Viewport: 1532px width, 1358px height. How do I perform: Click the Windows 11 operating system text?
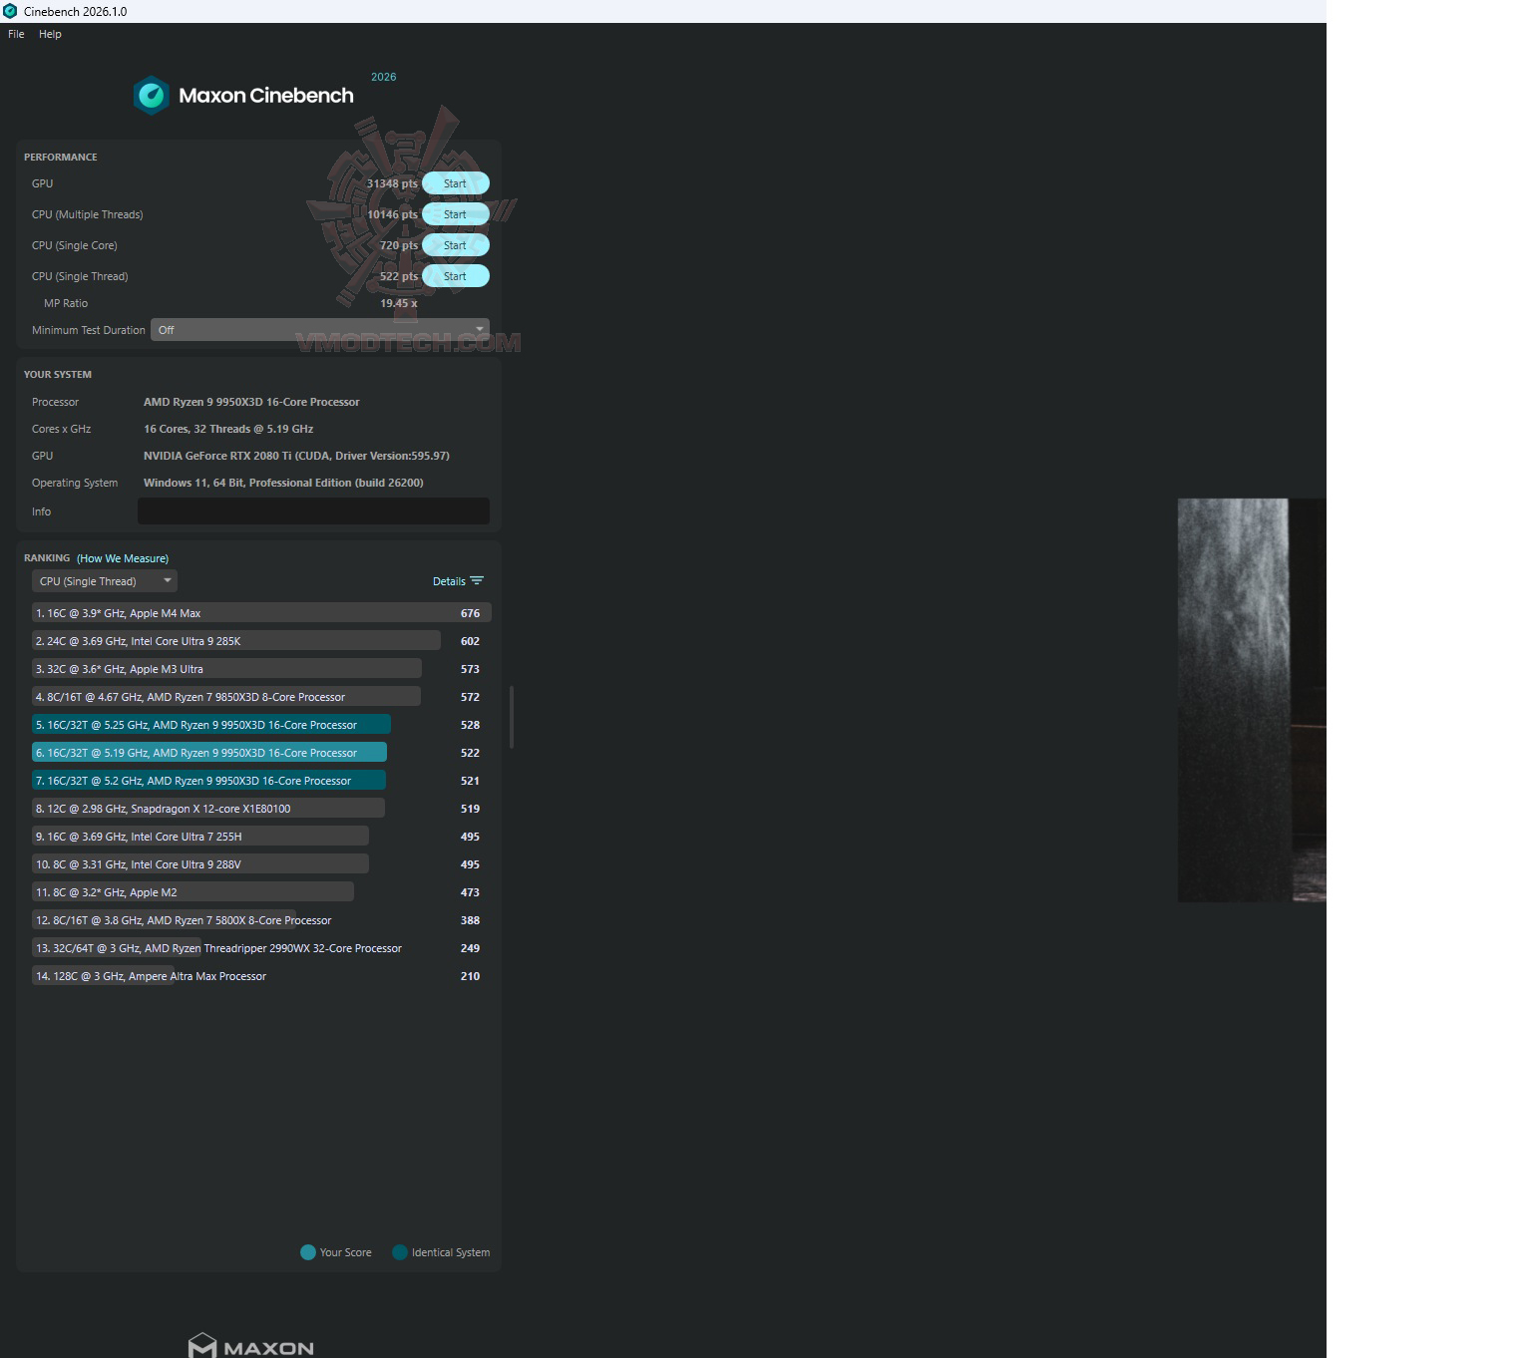(x=283, y=483)
